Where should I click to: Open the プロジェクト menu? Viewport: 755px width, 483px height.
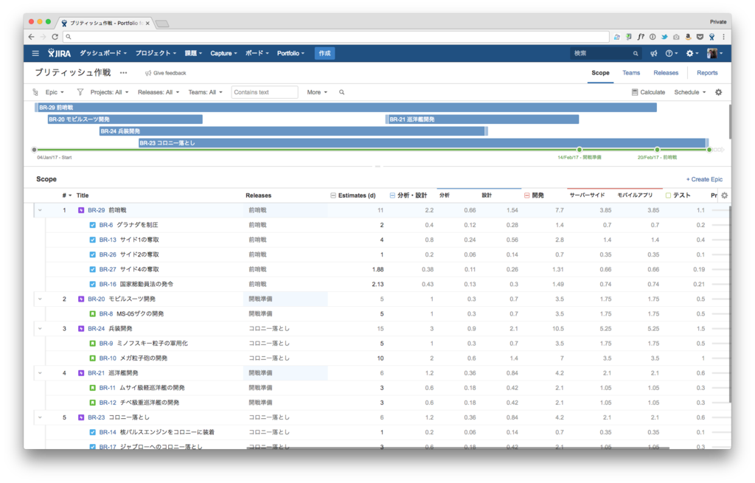pyautogui.click(x=156, y=53)
